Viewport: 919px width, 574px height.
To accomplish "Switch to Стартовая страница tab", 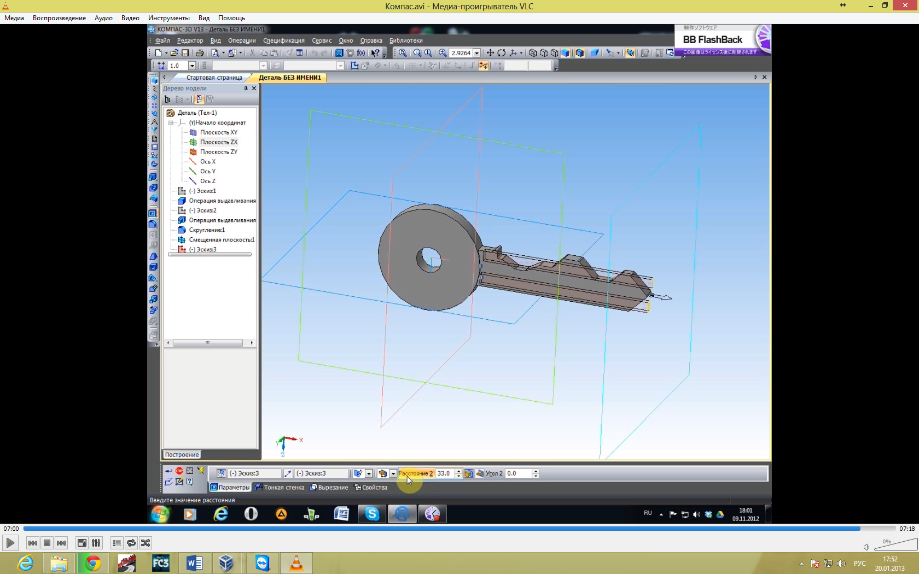I will tap(214, 78).
